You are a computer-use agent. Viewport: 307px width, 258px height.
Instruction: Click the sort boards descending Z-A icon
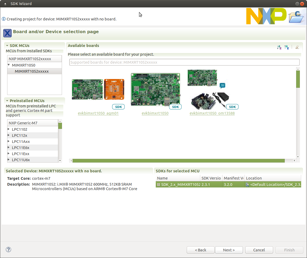[287, 47]
